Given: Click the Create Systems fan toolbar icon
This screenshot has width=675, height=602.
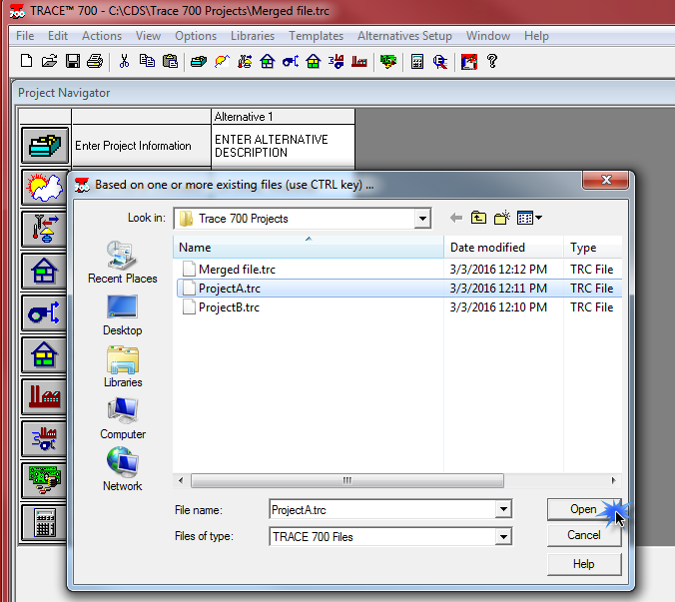Looking at the screenshot, I should (291, 62).
